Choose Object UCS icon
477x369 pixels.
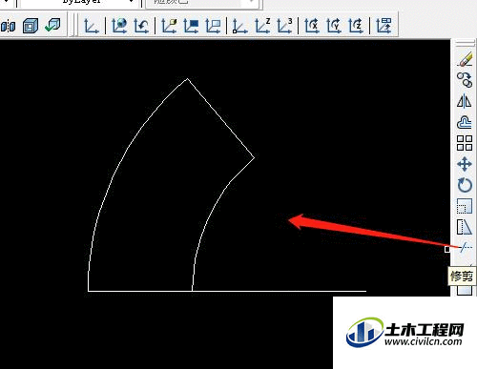click(x=191, y=26)
